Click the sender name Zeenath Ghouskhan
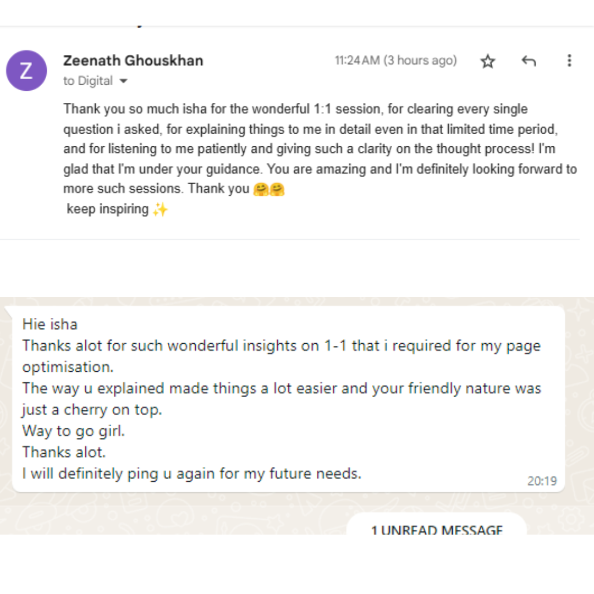This screenshot has width=594, height=594. [133, 61]
